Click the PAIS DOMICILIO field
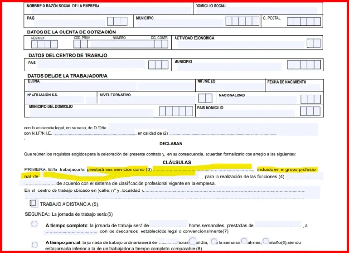Image resolution: width=349 pixels, height=253 pixels. (248, 114)
